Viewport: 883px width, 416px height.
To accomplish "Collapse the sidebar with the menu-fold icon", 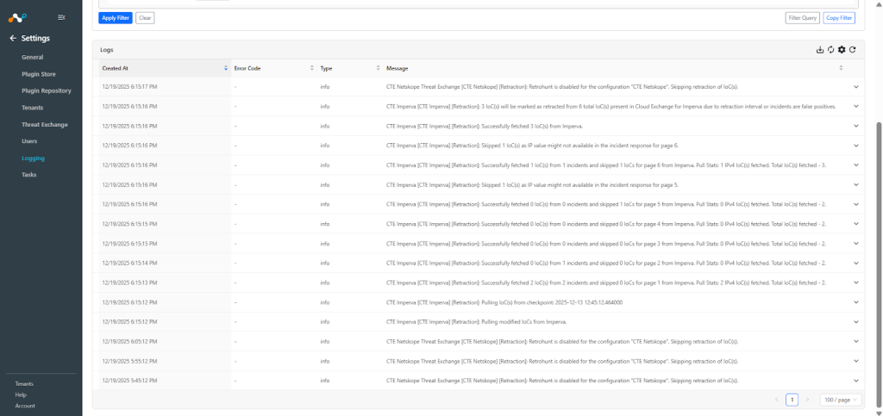I will tap(61, 17).
